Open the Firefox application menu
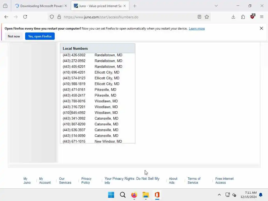This screenshot has height=201, width=268. 262,17
